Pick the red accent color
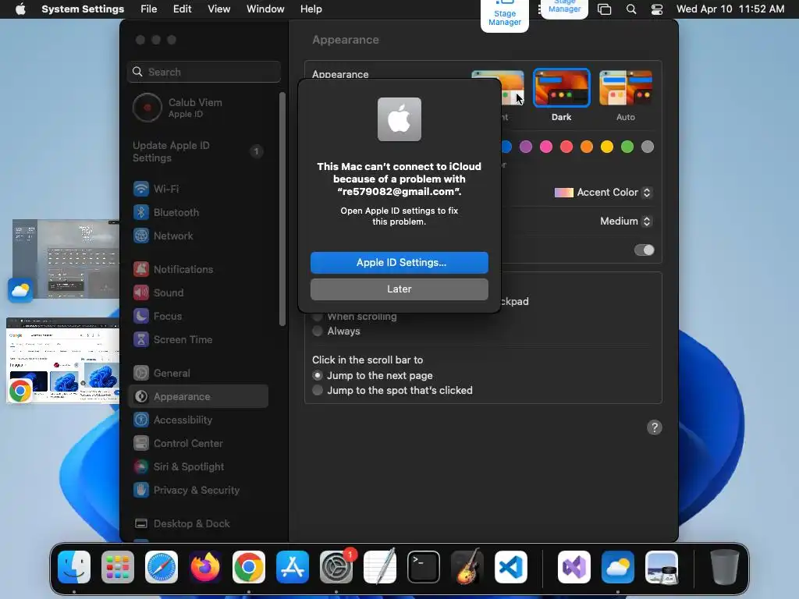This screenshot has width=799, height=599. (x=566, y=147)
